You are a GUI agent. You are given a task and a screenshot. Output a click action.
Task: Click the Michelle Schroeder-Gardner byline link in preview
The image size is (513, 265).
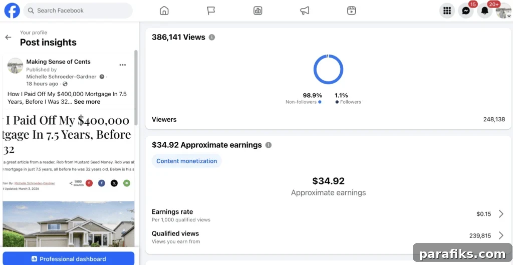(x=35, y=183)
